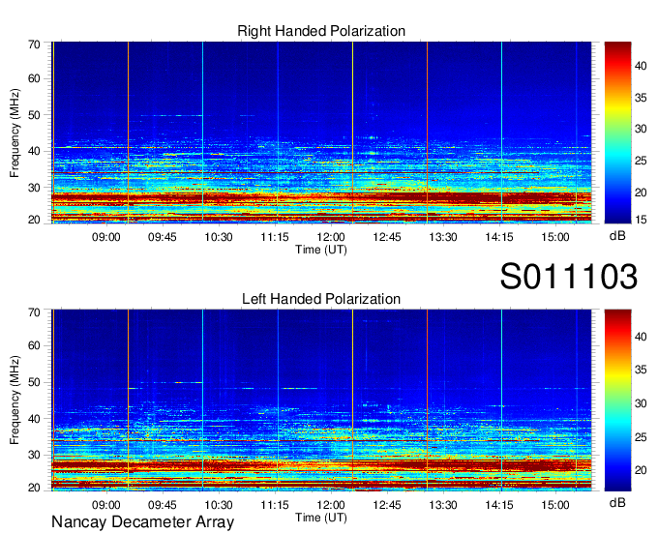Viewport: 658px width, 534px height.
Task: Click "20" dB tick on Right Handed colorbar
Action: point(641,193)
